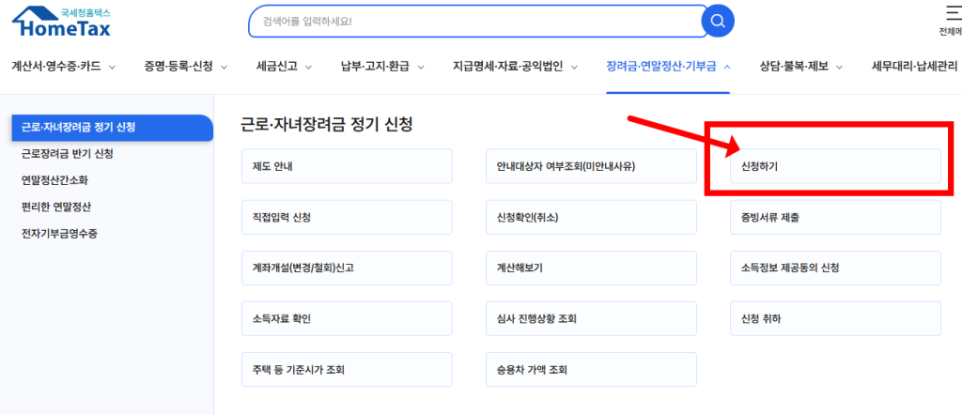Open the 상담·불복·제보 menu
Viewport: 962px width, 415px height.
[799, 67]
